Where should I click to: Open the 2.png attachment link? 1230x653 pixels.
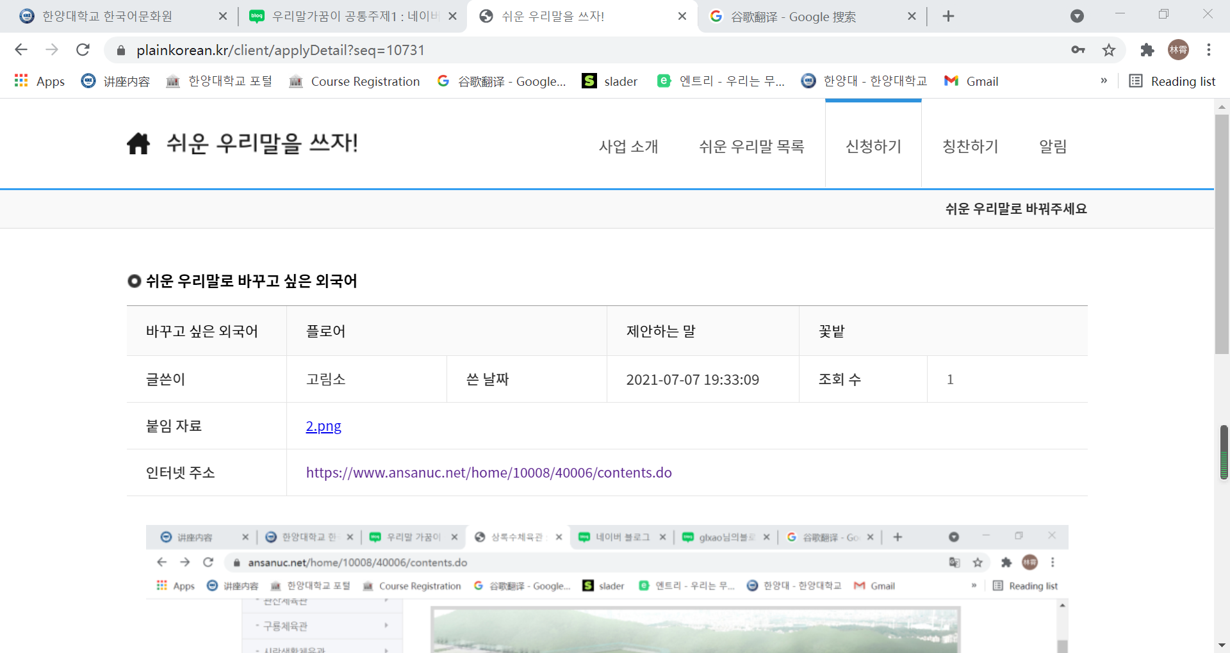[x=324, y=426]
